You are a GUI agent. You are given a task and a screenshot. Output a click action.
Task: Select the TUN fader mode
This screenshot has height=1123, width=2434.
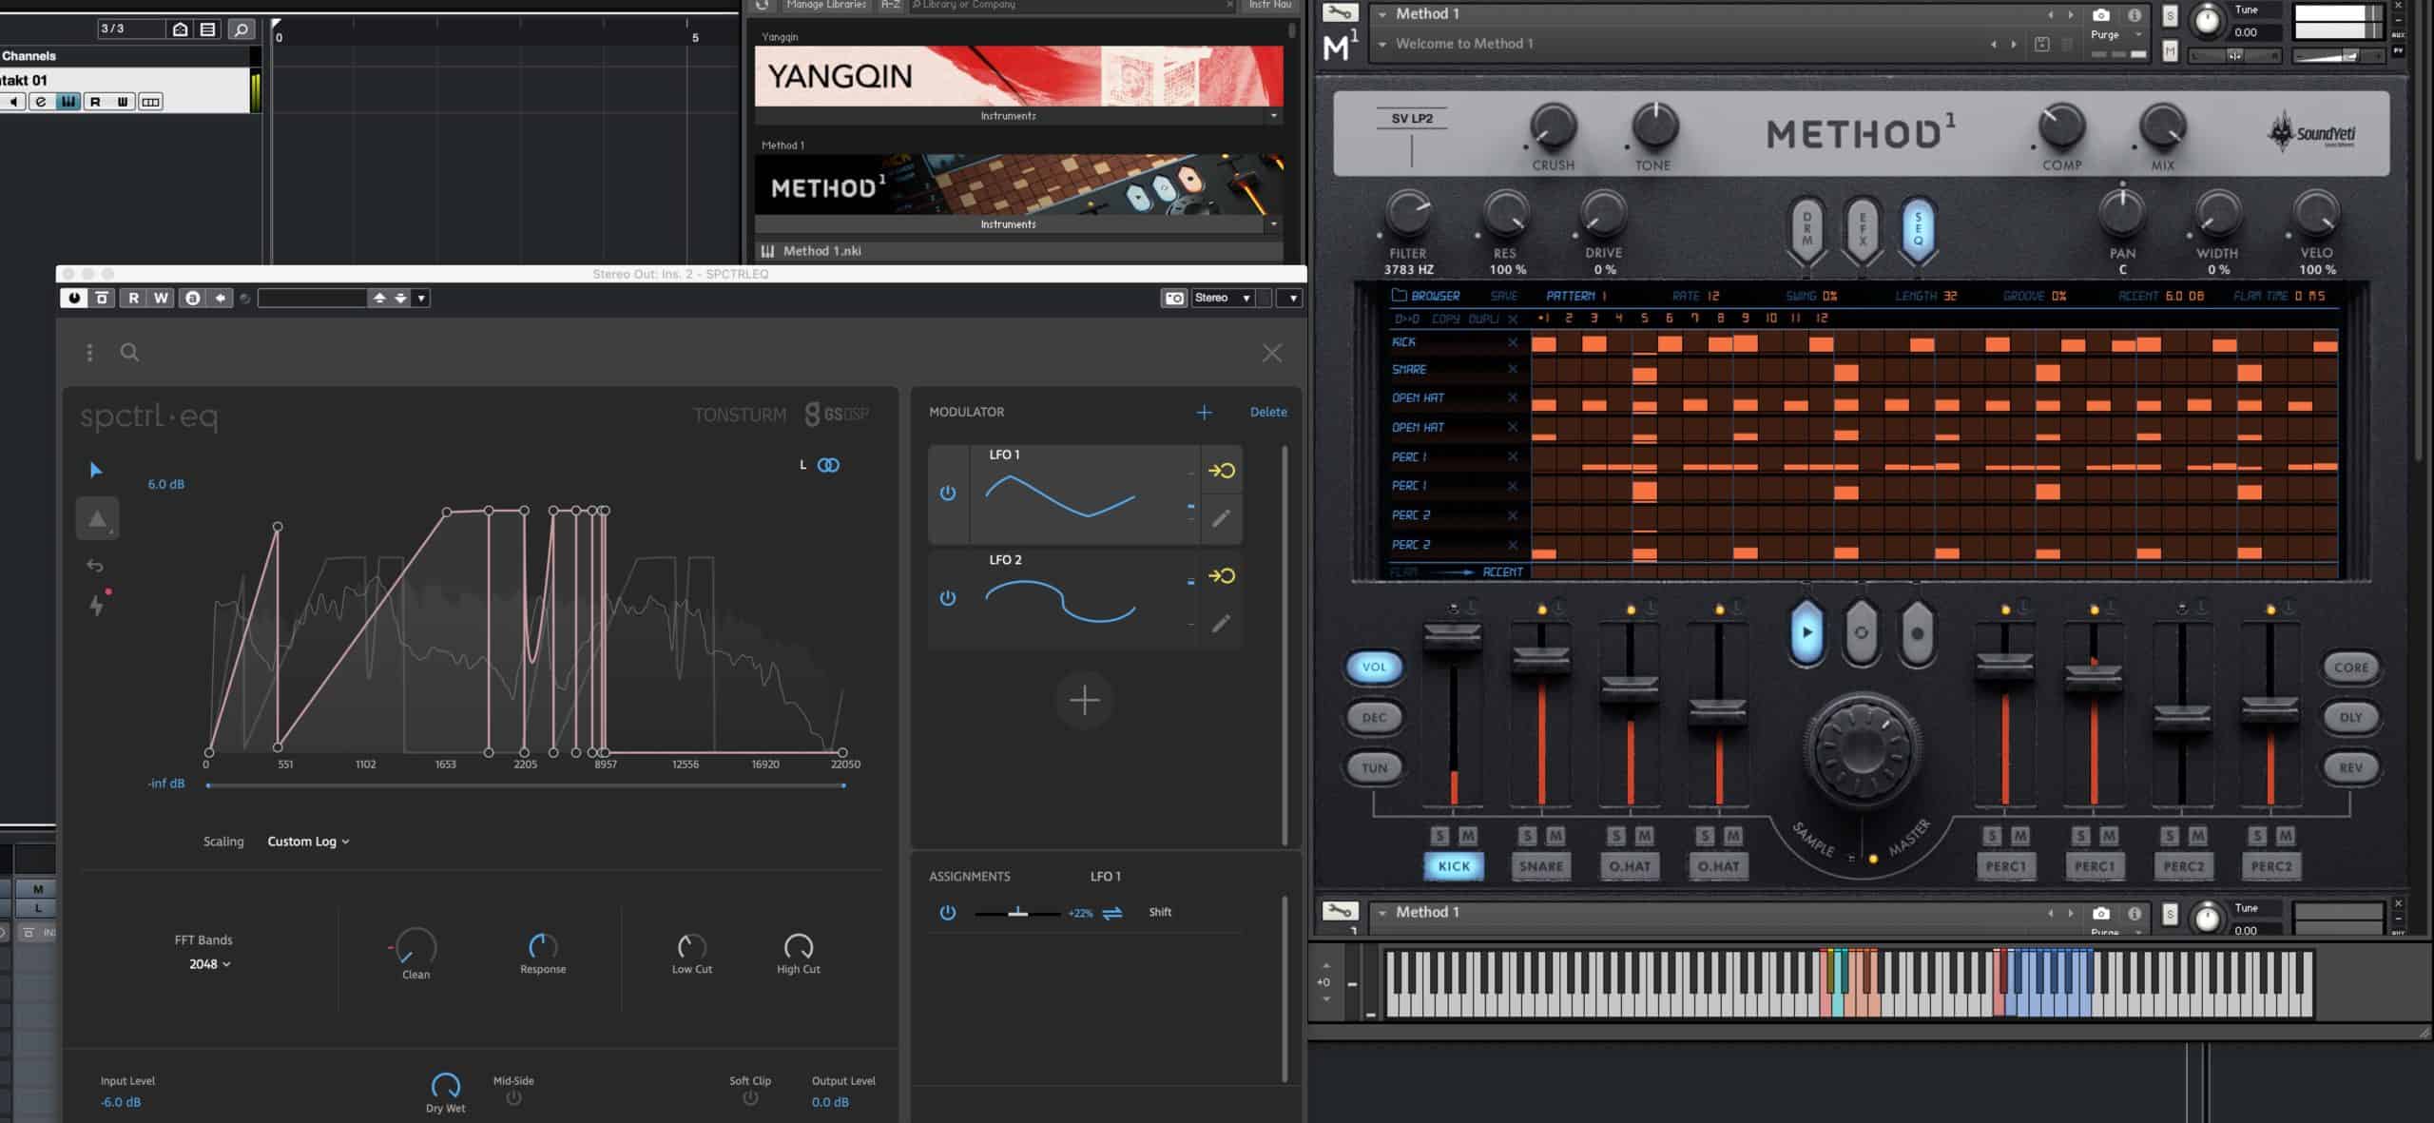pos(1374,768)
